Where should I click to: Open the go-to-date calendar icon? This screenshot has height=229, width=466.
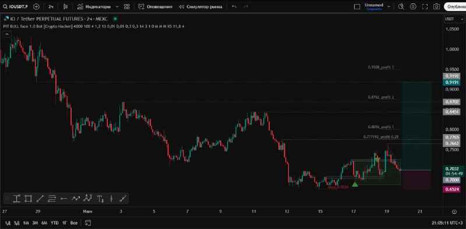pyautogui.click(x=88, y=223)
